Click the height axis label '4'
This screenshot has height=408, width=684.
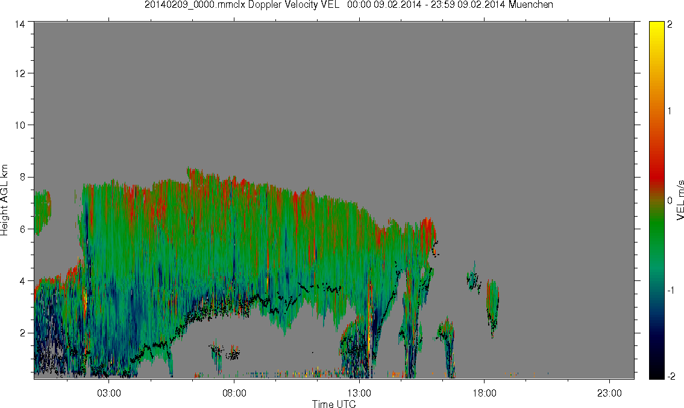coord(22,281)
